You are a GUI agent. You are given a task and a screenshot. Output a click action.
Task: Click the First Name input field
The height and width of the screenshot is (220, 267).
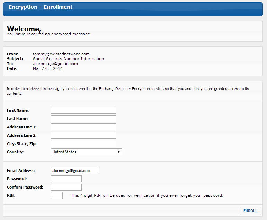point(83,110)
